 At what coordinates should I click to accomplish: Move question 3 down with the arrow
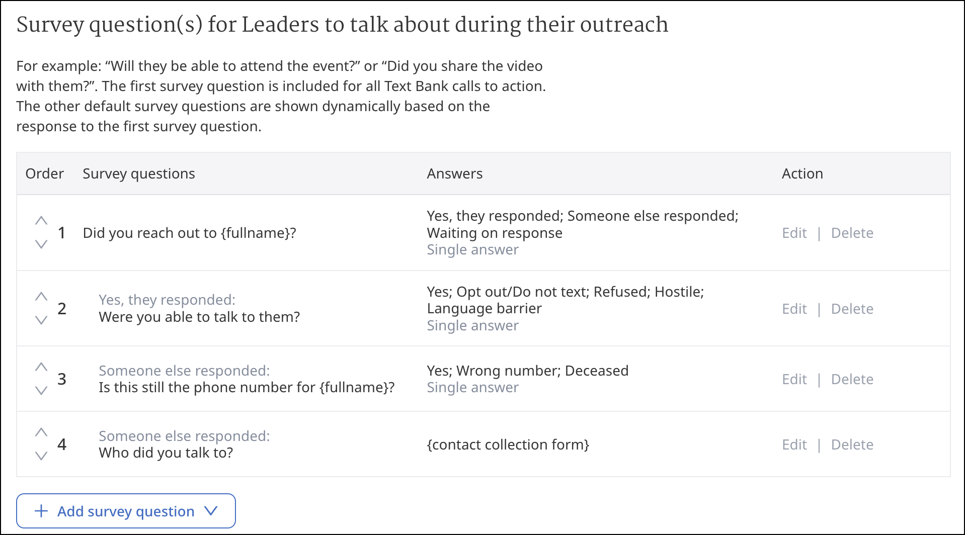pos(41,391)
